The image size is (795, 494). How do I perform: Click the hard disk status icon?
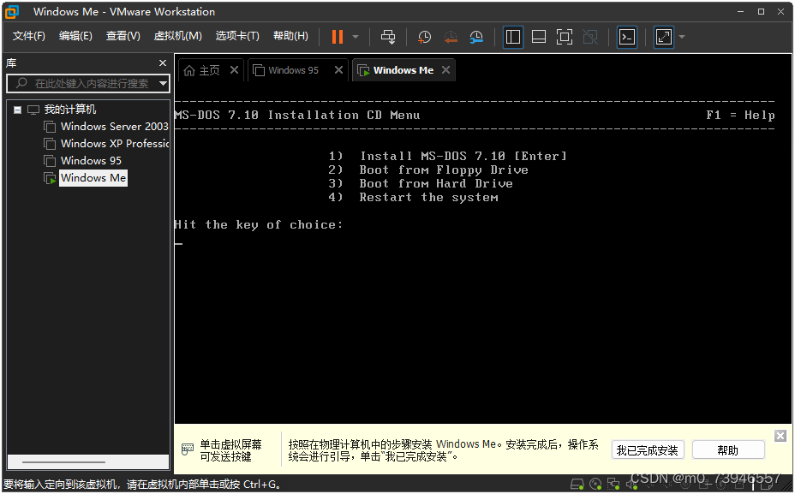(x=577, y=485)
